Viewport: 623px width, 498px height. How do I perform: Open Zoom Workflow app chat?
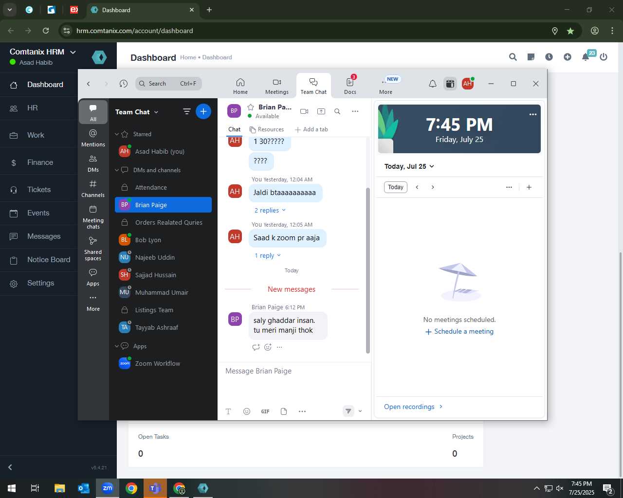[x=163, y=363]
